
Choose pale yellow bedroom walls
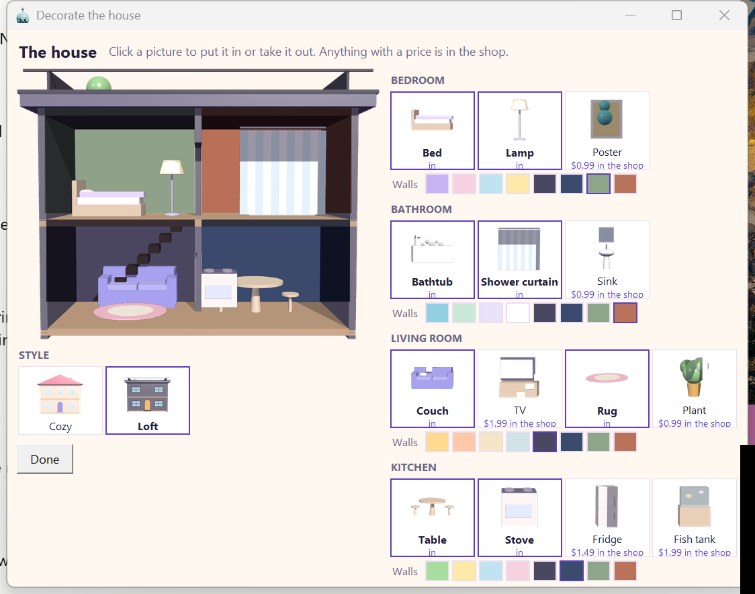point(518,184)
